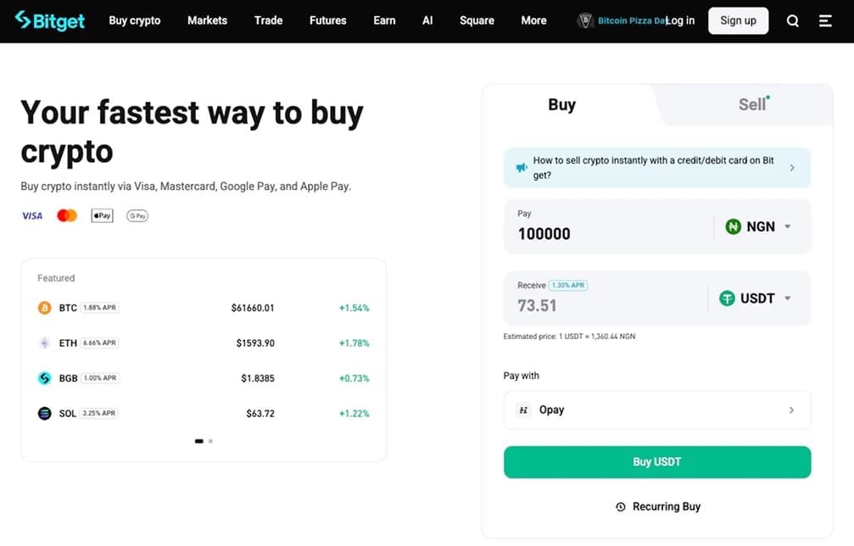Open the Buy crypto menu
Image resolution: width=854 pixels, height=546 pixels.
[135, 20]
